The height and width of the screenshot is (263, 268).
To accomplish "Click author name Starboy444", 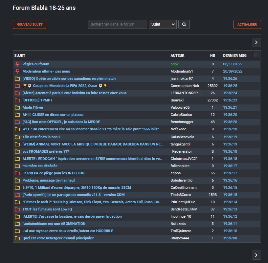I will [x=180, y=238].
